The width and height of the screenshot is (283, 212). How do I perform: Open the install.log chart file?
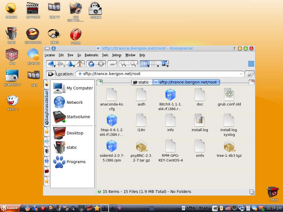tap(200, 122)
